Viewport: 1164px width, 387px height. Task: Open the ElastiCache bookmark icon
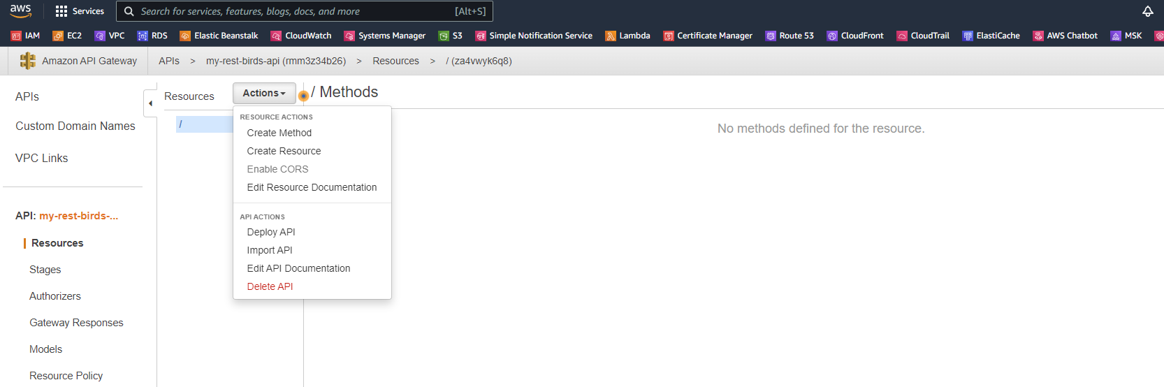pyautogui.click(x=968, y=36)
